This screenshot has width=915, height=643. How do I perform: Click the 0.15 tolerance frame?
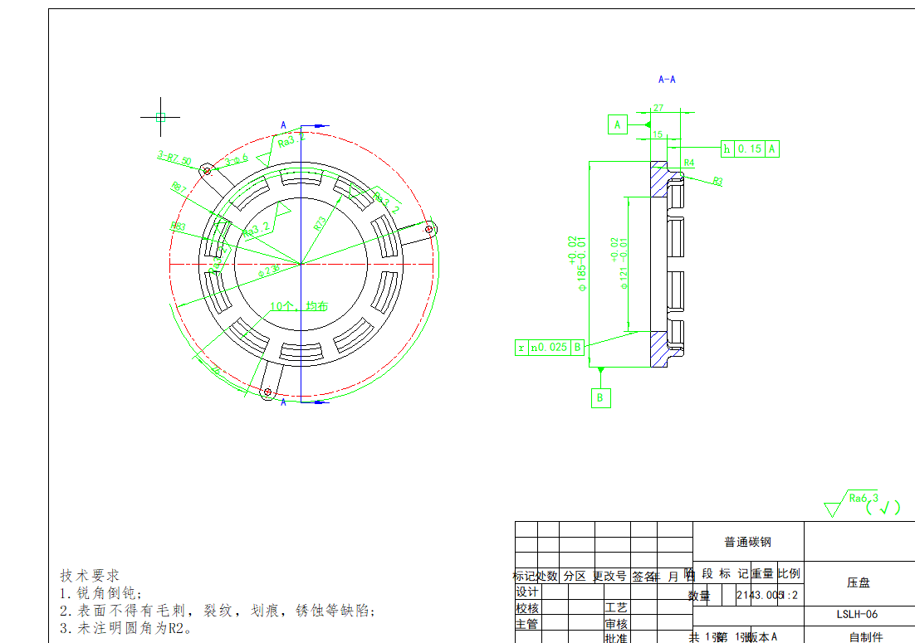[x=750, y=149]
